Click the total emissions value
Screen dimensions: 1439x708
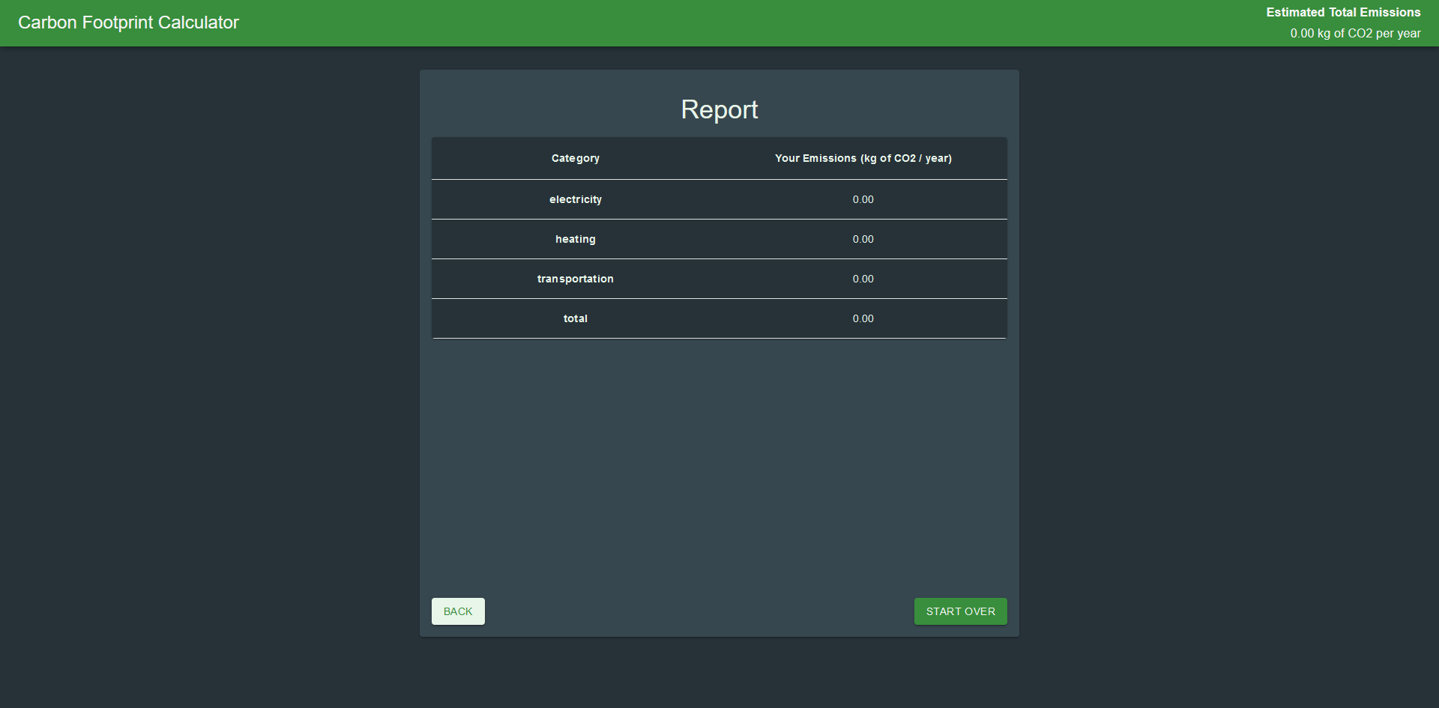click(863, 318)
